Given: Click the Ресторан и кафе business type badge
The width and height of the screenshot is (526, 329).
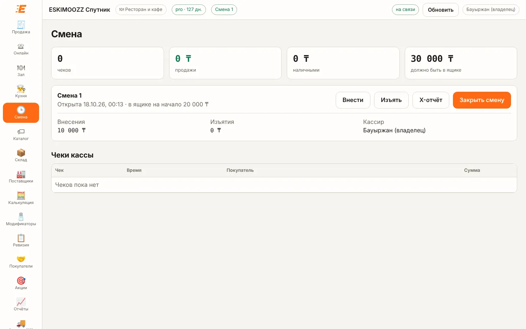Looking at the screenshot, I should pos(141,10).
